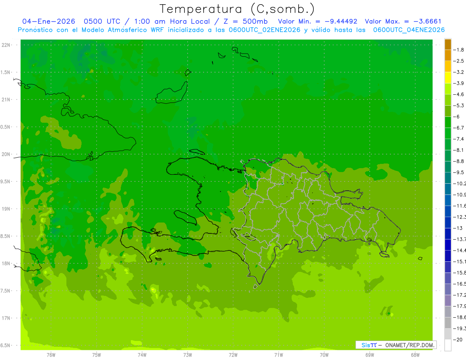466x360 pixels.
Task: Click the '-18.6' colorbar value
Action: pos(460,317)
